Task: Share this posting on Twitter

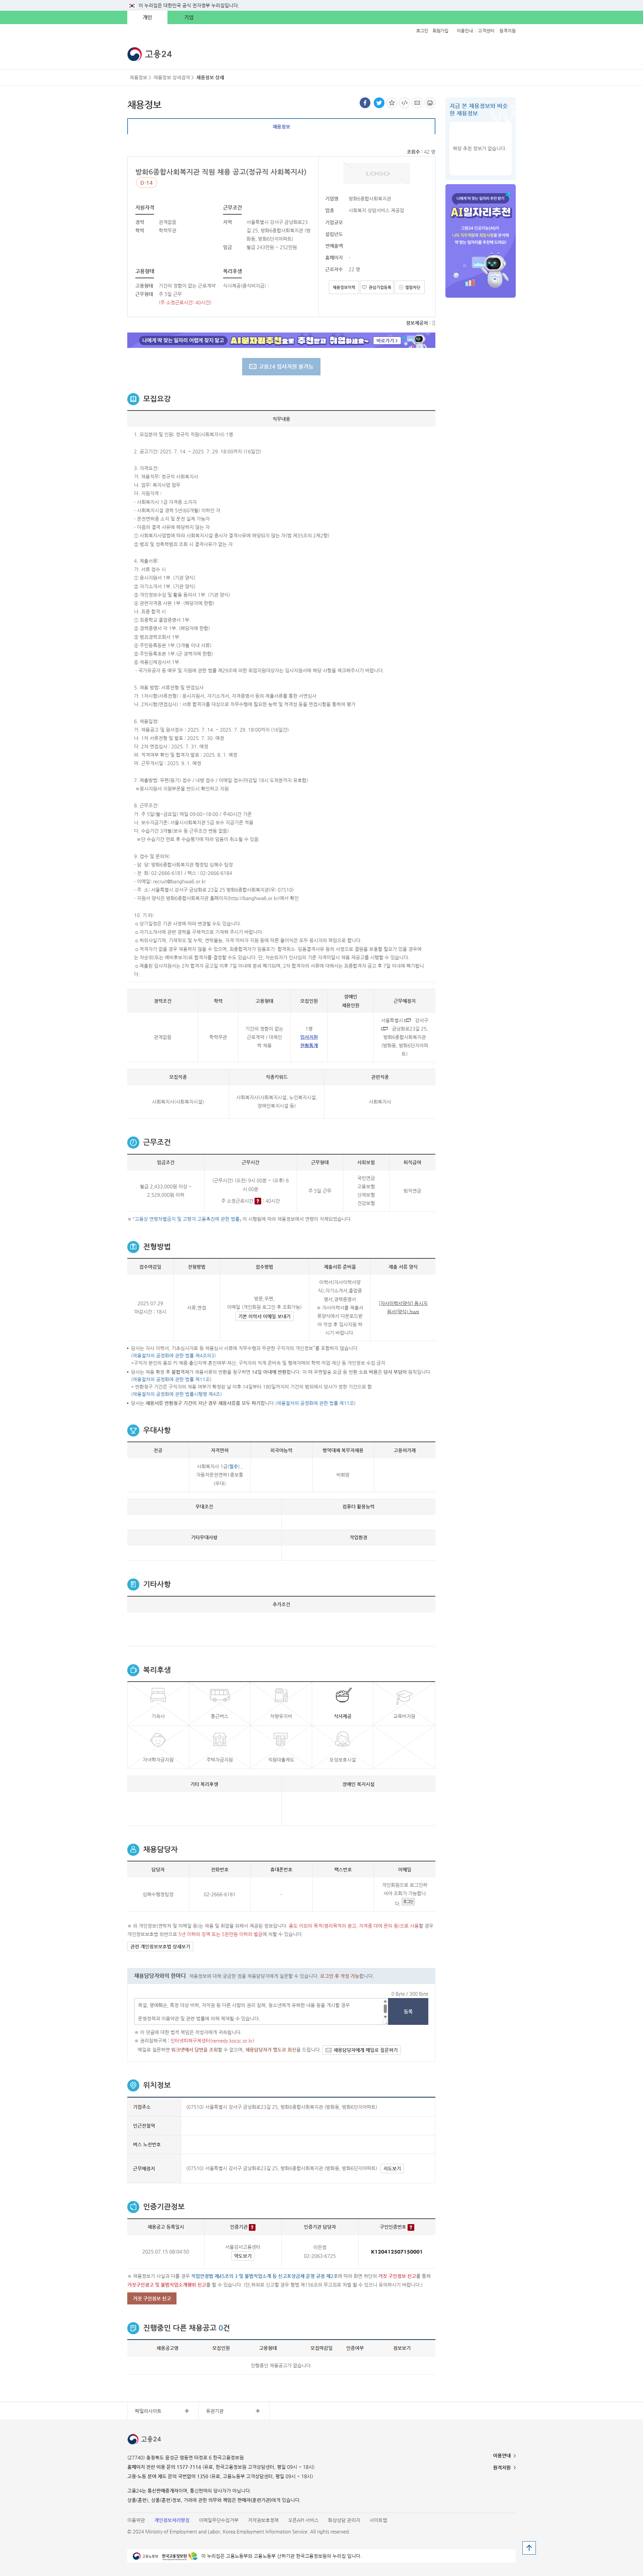Action: click(x=379, y=103)
